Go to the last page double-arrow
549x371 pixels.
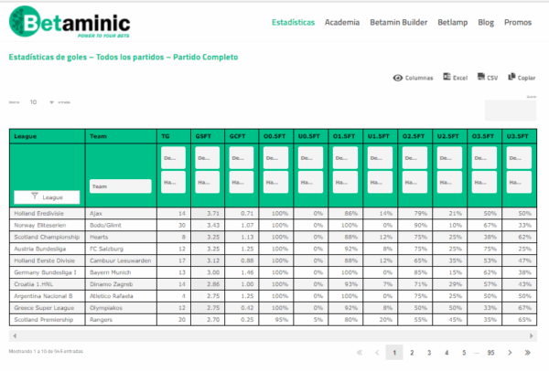point(528,353)
